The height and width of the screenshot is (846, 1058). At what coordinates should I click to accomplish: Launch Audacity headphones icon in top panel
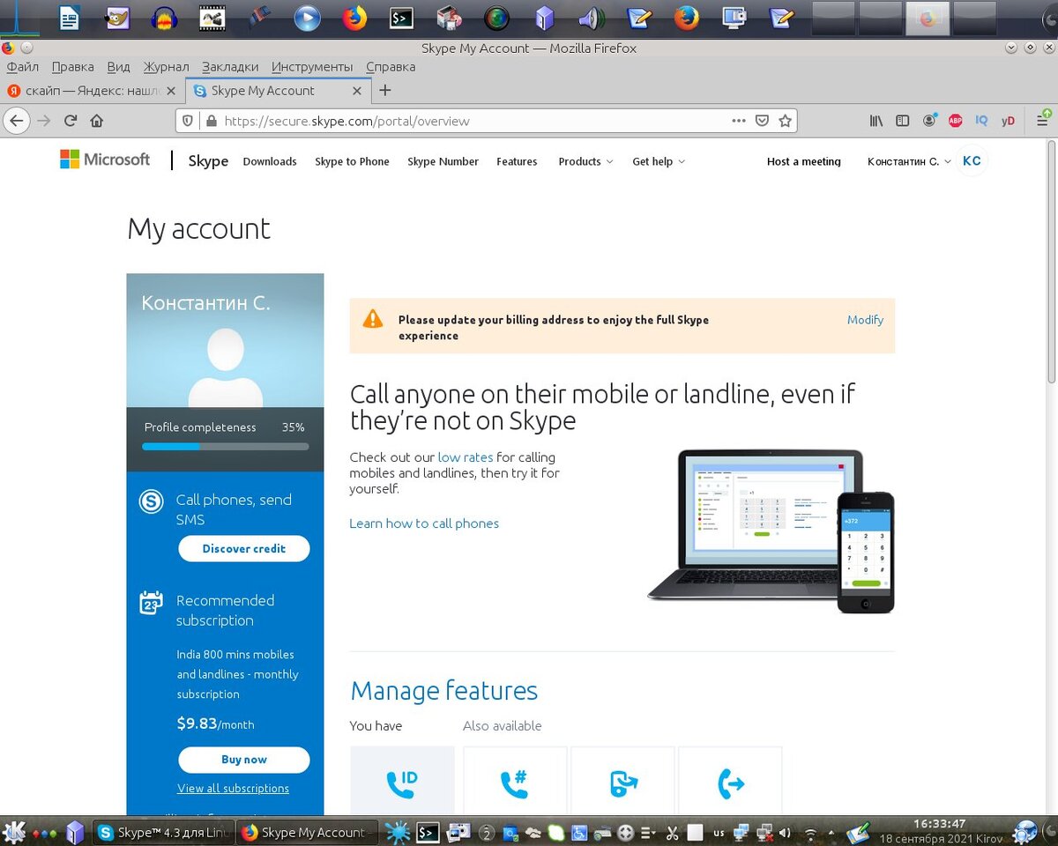(164, 18)
